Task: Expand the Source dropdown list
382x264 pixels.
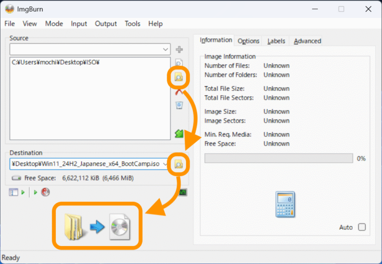Action: [x=166, y=50]
